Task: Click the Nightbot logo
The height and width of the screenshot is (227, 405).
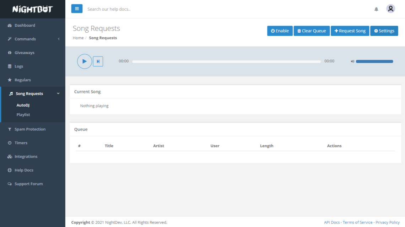Action: point(32,9)
